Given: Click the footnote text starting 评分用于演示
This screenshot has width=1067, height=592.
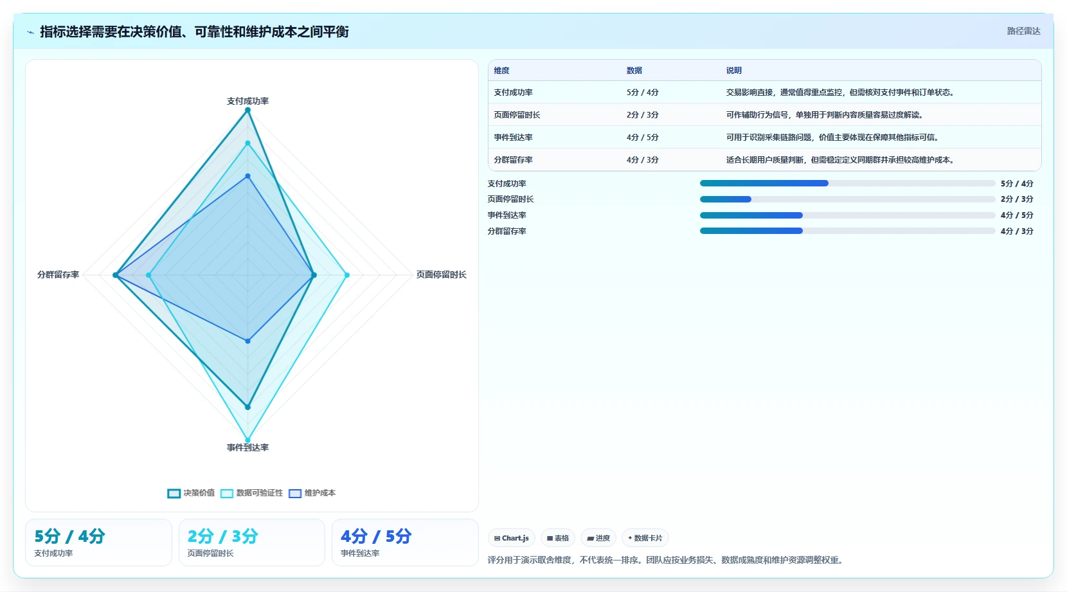Looking at the screenshot, I should 666,560.
